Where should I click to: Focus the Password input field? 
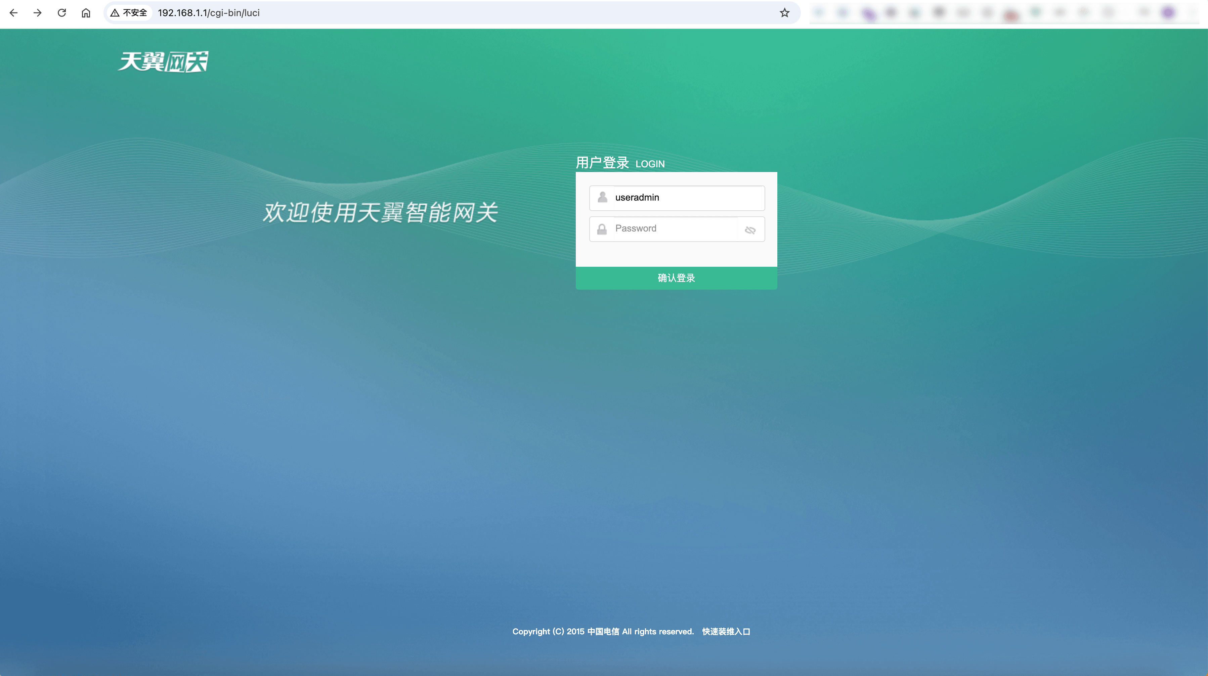(x=677, y=229)
